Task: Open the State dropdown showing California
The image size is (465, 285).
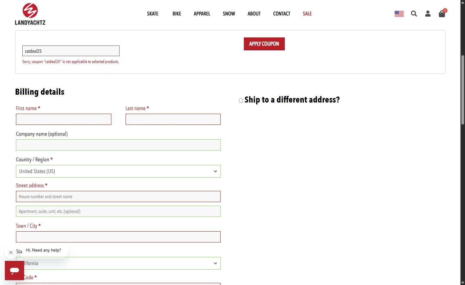Action: tap(118, 263)
